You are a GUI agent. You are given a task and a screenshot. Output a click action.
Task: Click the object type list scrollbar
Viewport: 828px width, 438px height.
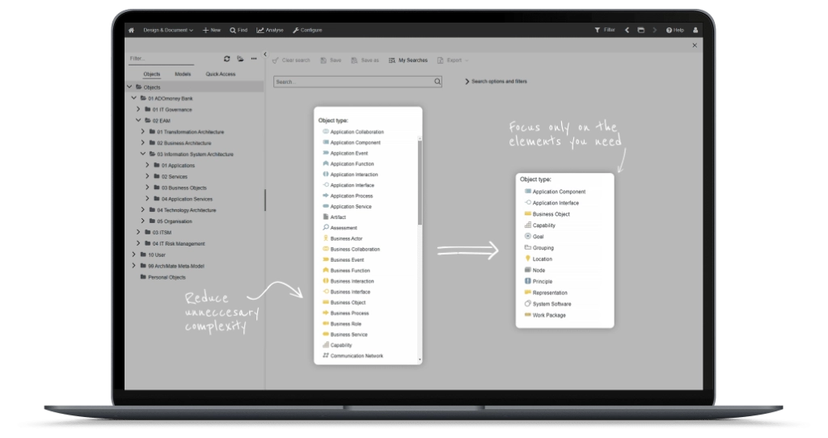(x=419, y=182)
